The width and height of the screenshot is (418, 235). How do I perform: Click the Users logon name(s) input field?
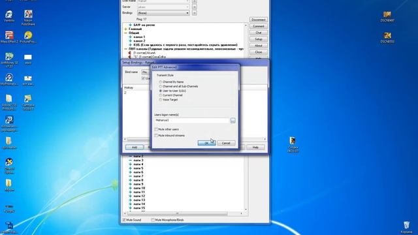191,120
